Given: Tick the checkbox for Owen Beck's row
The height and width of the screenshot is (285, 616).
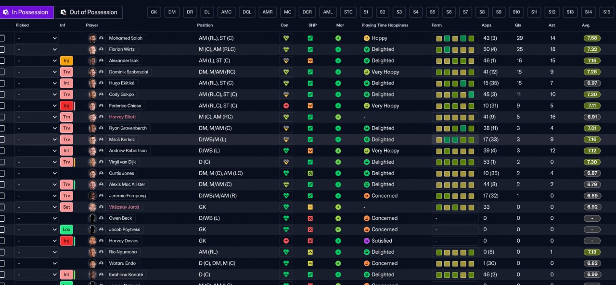Looking at the screenshot, I should coord(2,218).
